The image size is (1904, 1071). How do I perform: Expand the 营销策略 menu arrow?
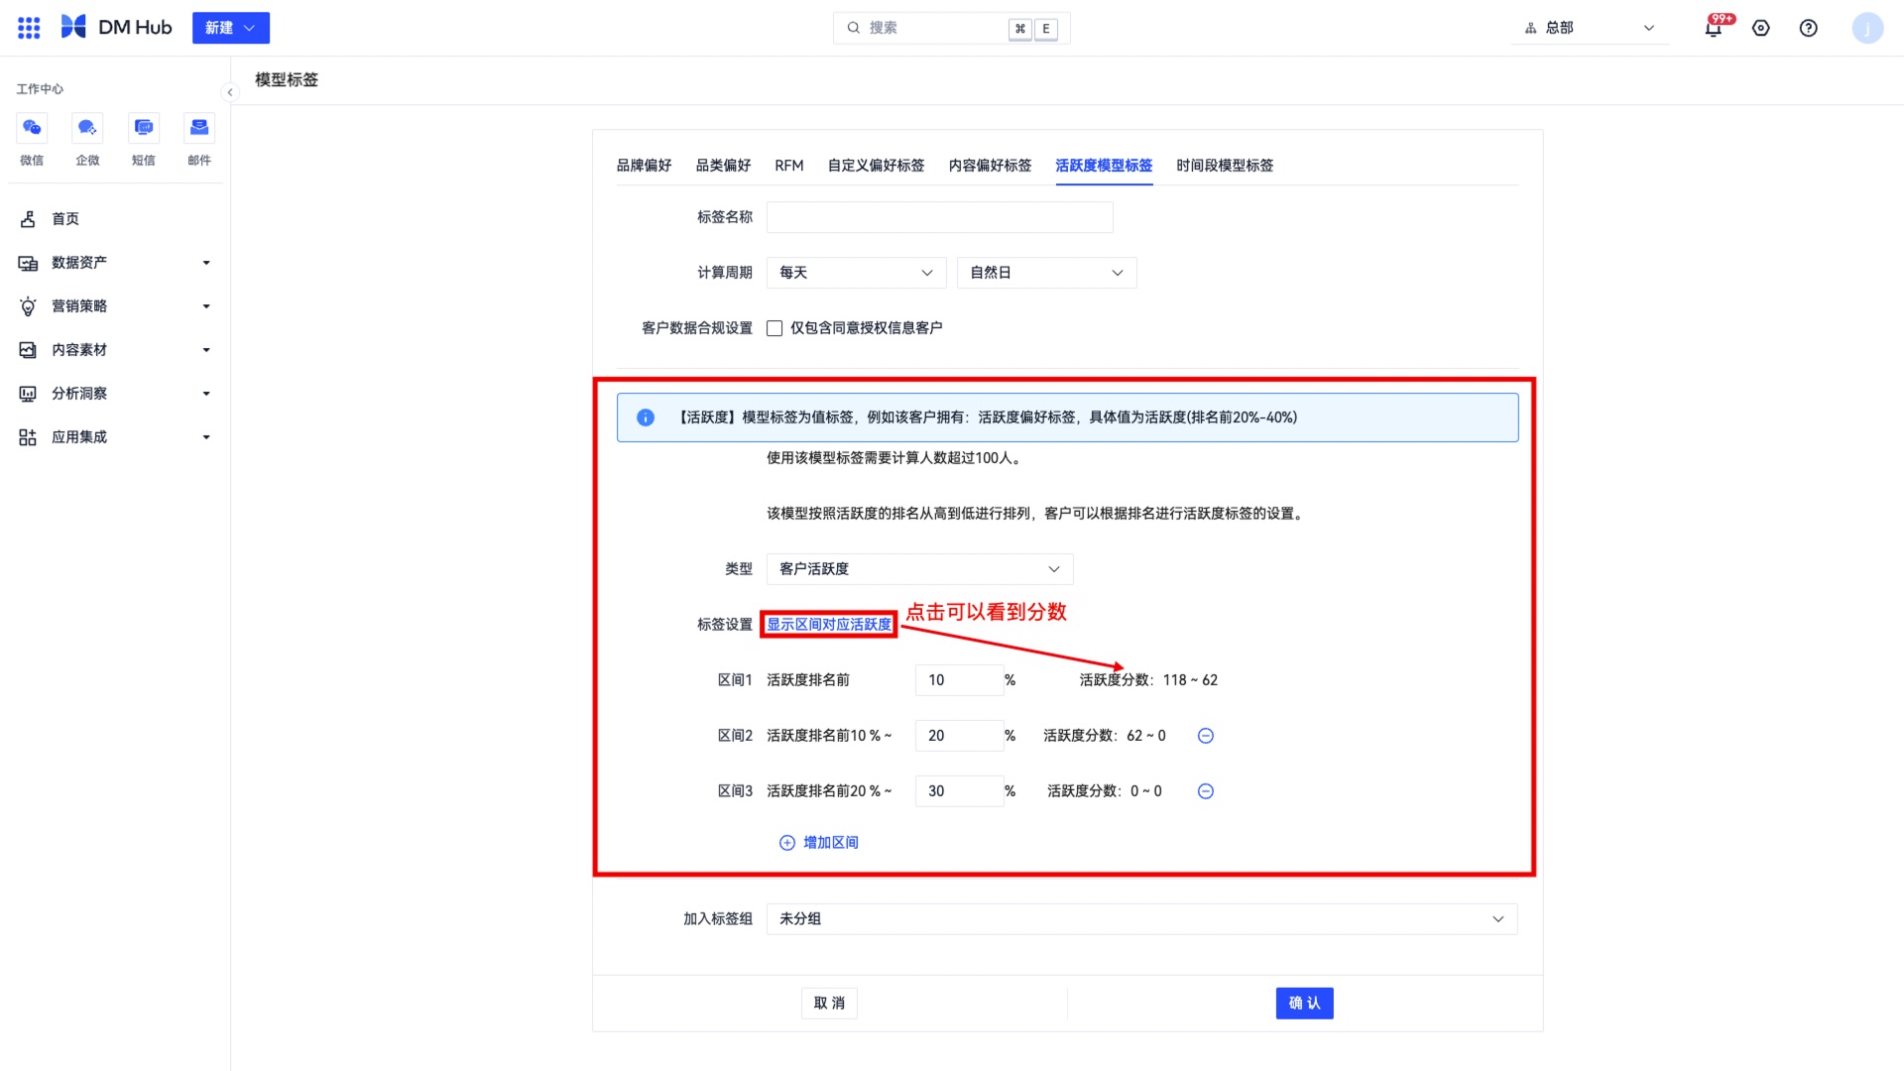pos(206,306)
